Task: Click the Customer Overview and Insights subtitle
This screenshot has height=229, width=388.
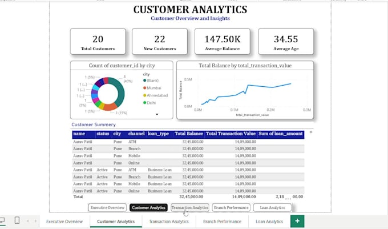Action: (190, 18)
